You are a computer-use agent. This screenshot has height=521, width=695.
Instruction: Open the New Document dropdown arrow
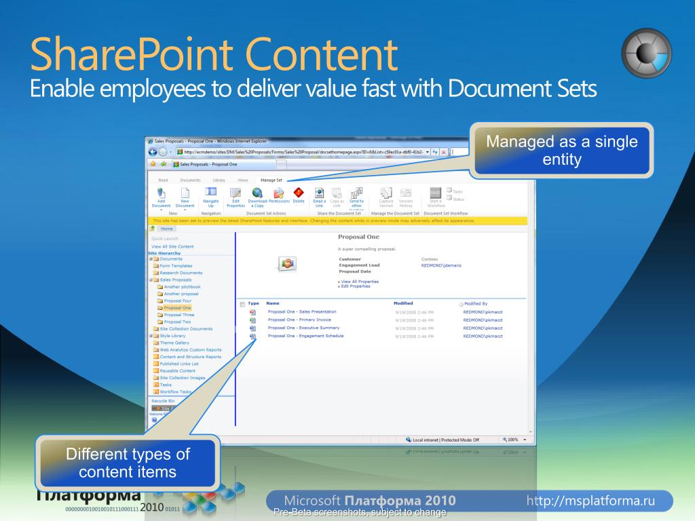[x=185, y=210]
